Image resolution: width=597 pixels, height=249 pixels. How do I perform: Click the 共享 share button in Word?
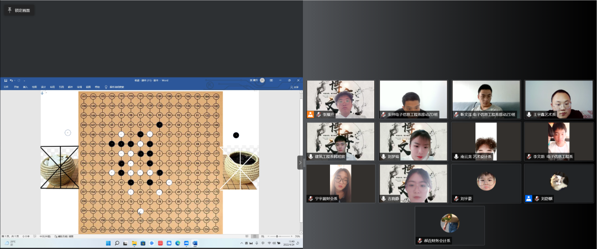coord(294,87)
